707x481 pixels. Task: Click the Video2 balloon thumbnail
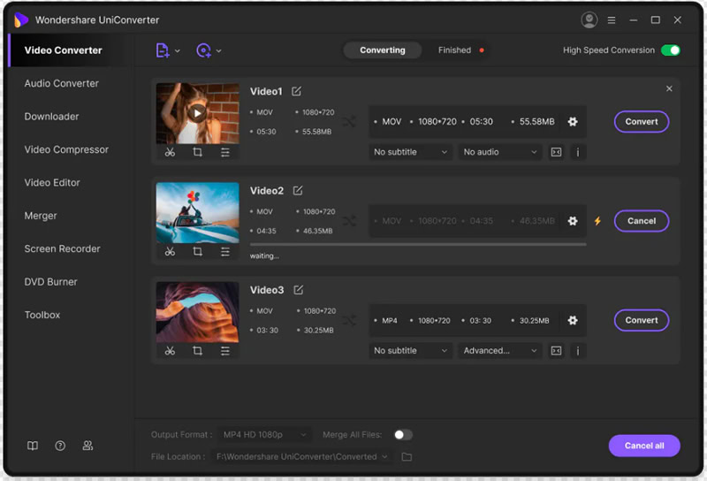(197, 212)
